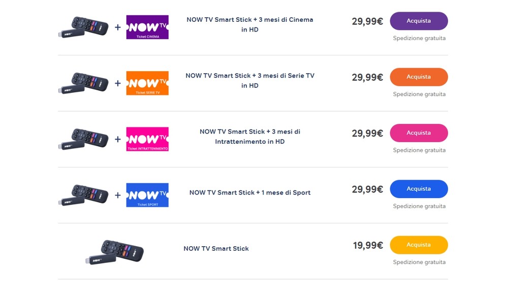Open the '3 mesi di Serie TV in HD' title

pyautogui.click(x=250, y=81)
